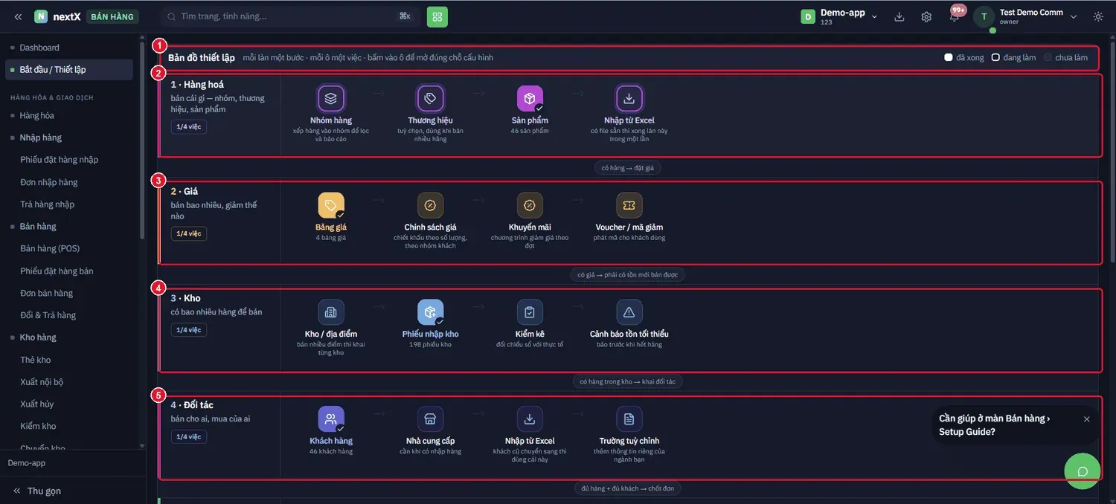Open Nhập từ Excel in the Đối tác step
This screenshot has height=504, width=1116.
tap(530, 419)
